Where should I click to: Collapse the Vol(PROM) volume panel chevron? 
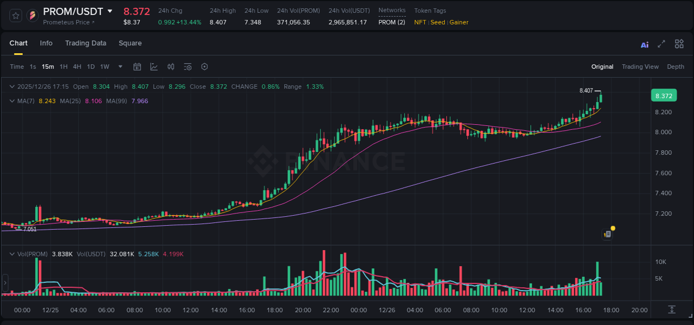[x=12, y=253]
